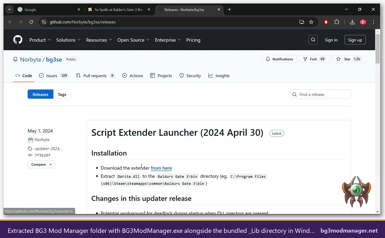The height and width of the screenshot is (238, 385).
Task: Close the 5e Spells Nexus tab
Action: [149, 10]
